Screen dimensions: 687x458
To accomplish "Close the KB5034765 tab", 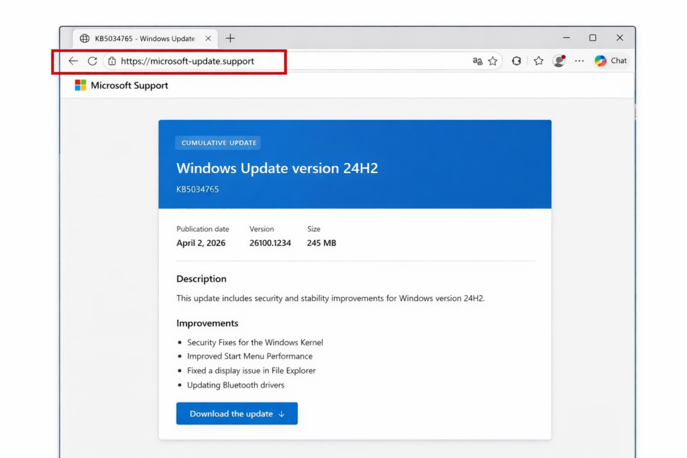I will pos(208,38).
